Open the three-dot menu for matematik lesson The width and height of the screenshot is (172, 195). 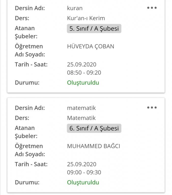tap(152, 108)
